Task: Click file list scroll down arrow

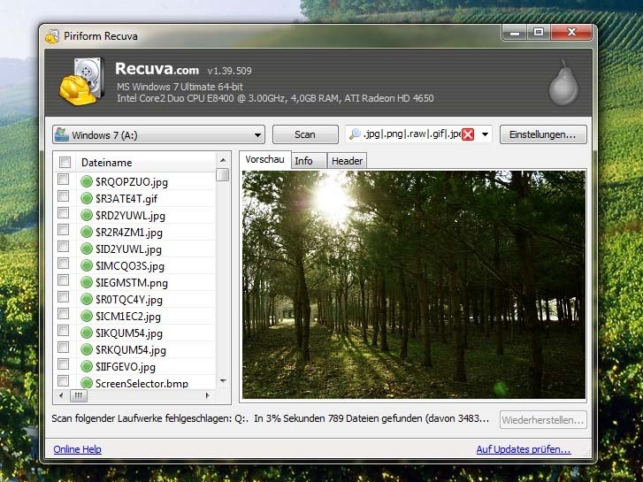Action: [223, 381]
